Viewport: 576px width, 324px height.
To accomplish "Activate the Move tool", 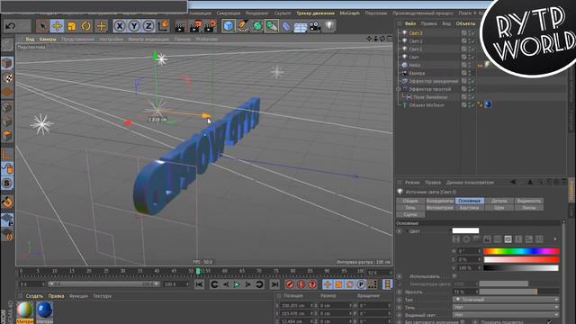I will pyautogui.click(x=57, y=26).
